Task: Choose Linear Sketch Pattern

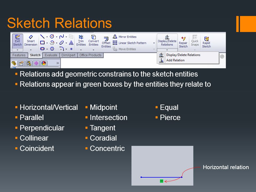Action: tap(130, 43)
